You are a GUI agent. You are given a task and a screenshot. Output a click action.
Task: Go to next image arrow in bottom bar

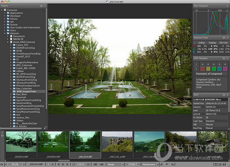click(x=24, y=164)
